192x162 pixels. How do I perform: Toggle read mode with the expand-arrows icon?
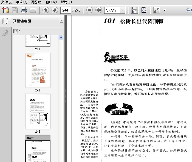[157, 10]
